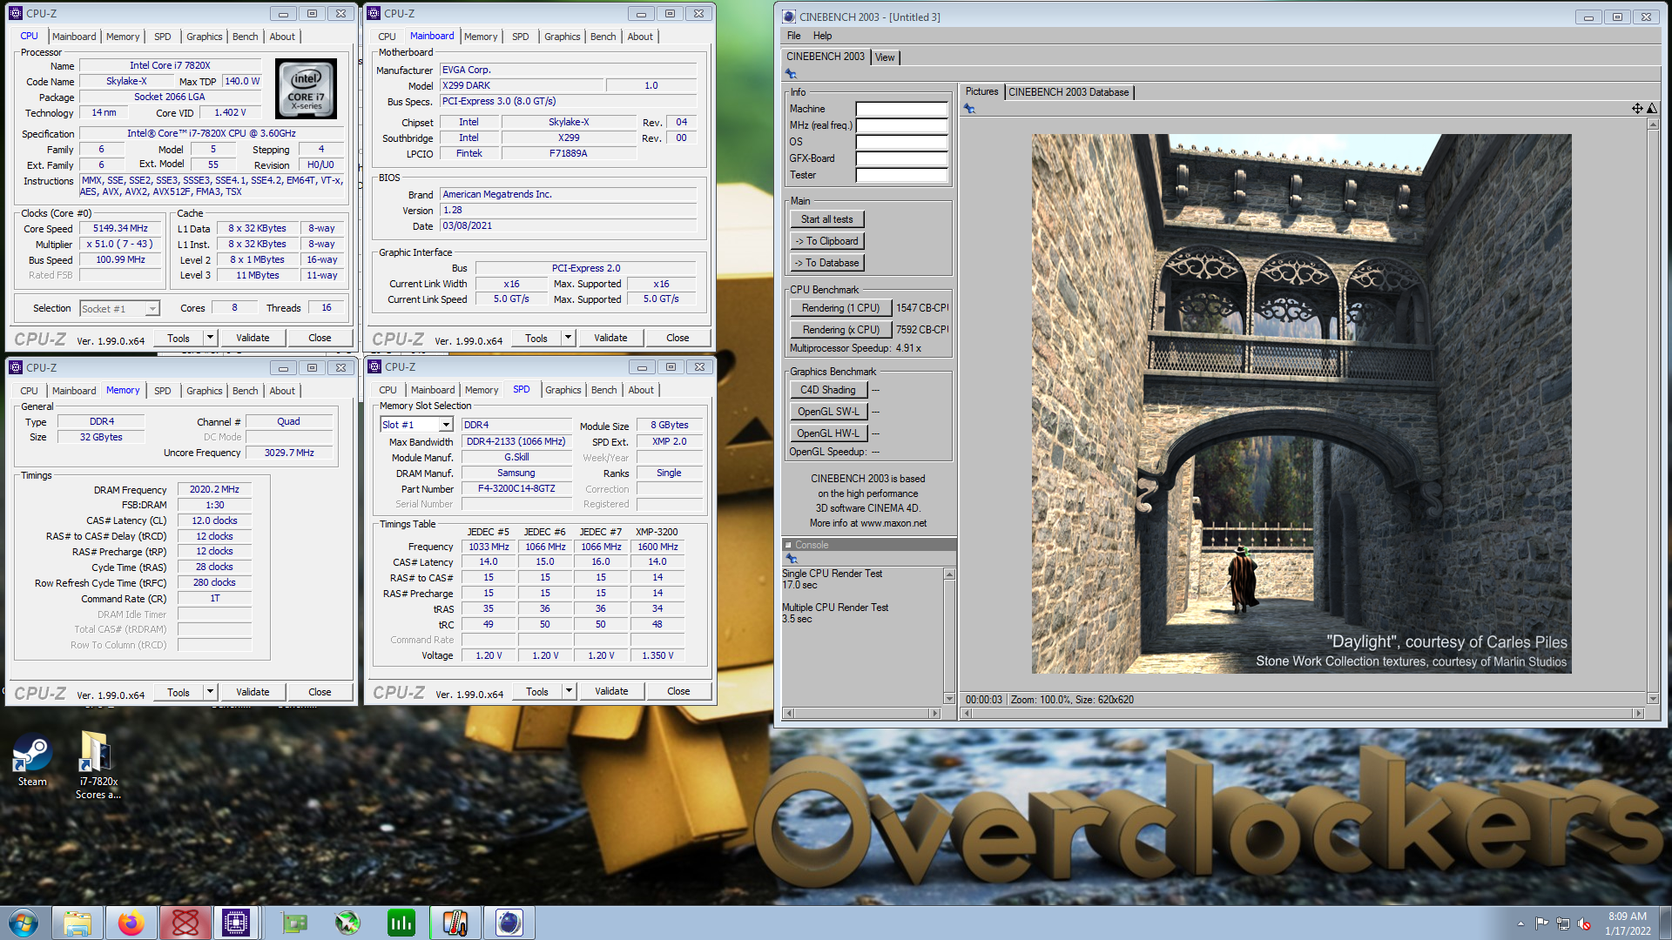Viewport: 1672px width, 940px height.
Task: Open Bench tab in top-left CPU-Z window
Action: (x=245, y=37)
